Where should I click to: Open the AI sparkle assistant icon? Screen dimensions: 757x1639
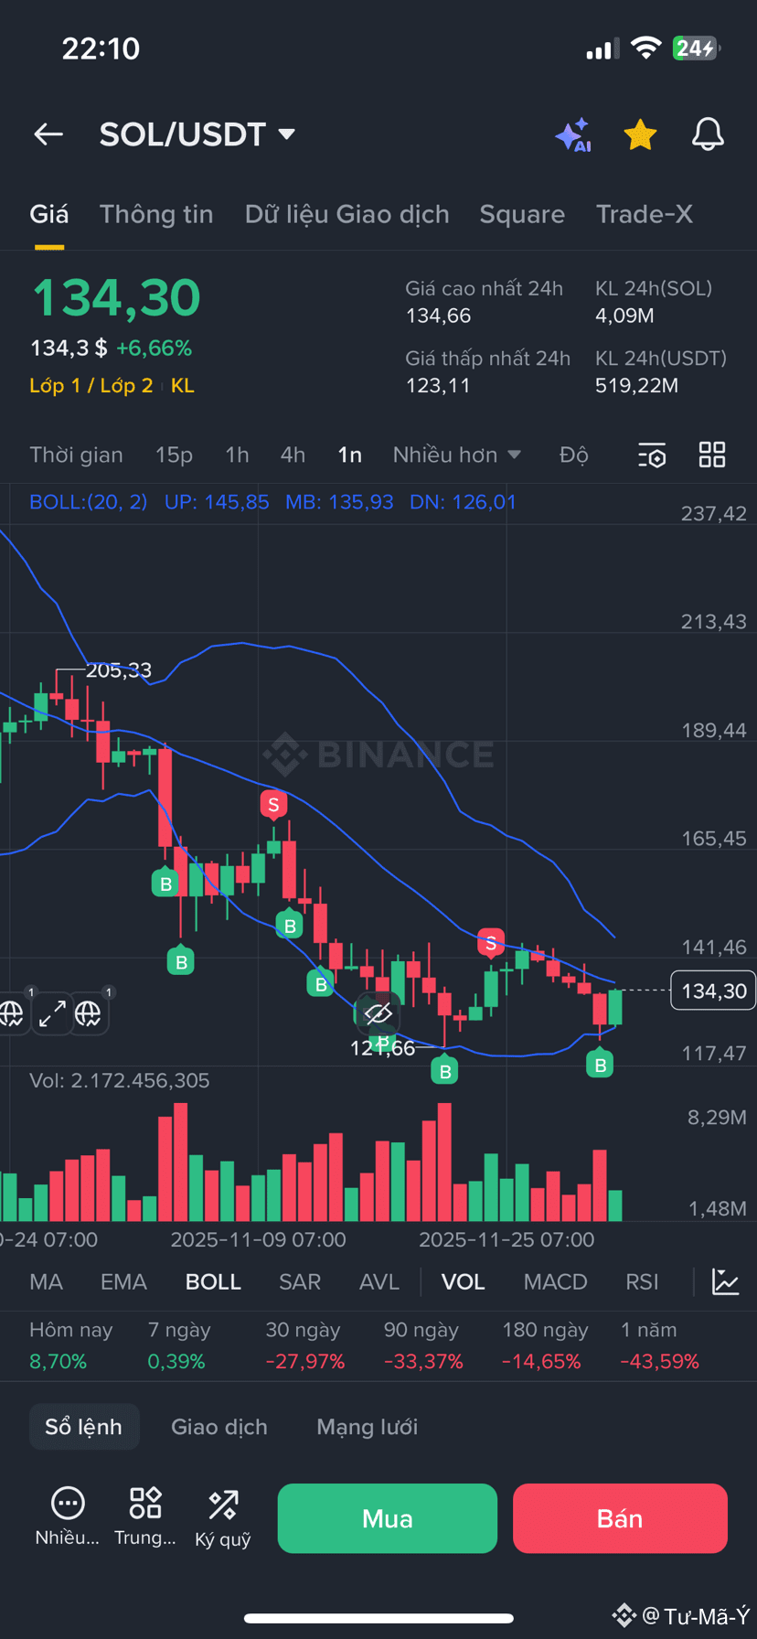(x=574, y=135)
